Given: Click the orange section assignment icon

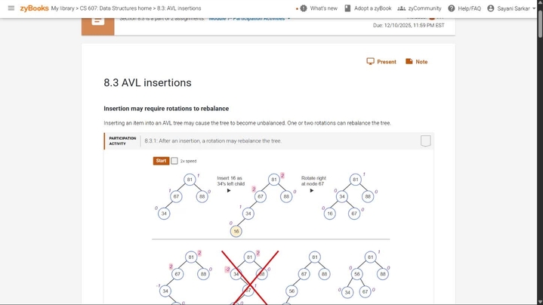Looking at the screenshot, I should click(98, 25).
